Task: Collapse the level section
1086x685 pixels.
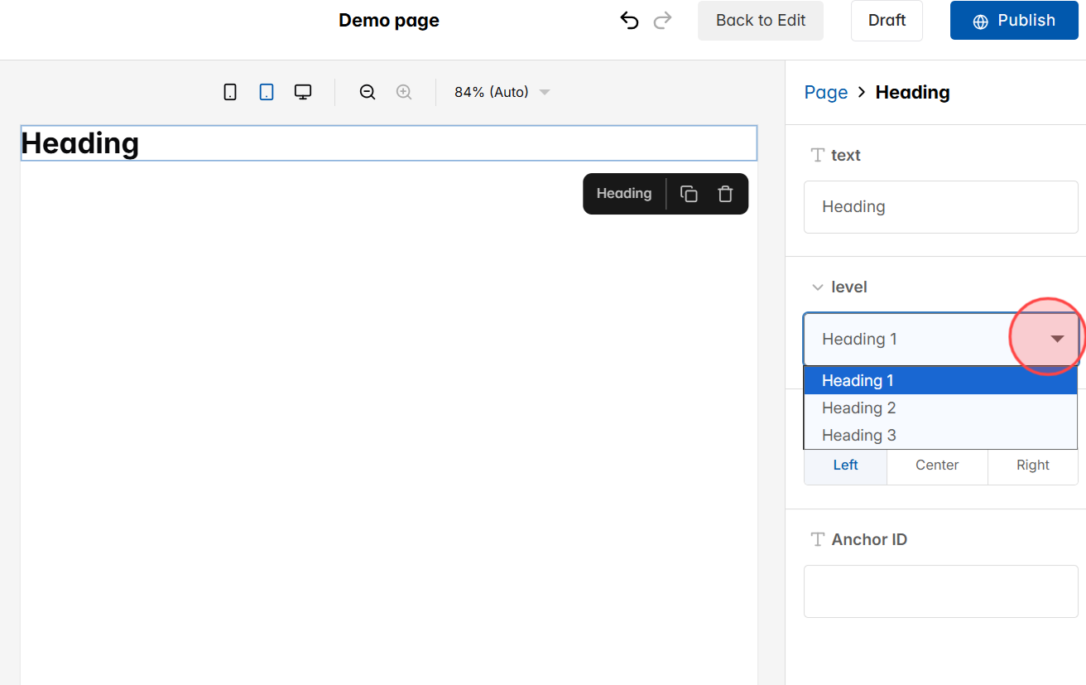Action: point(818,287)
